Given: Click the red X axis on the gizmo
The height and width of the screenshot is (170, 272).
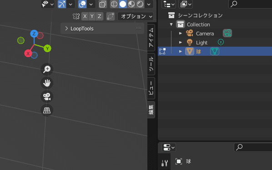Looking at the screenshot, I should (28, 53).
